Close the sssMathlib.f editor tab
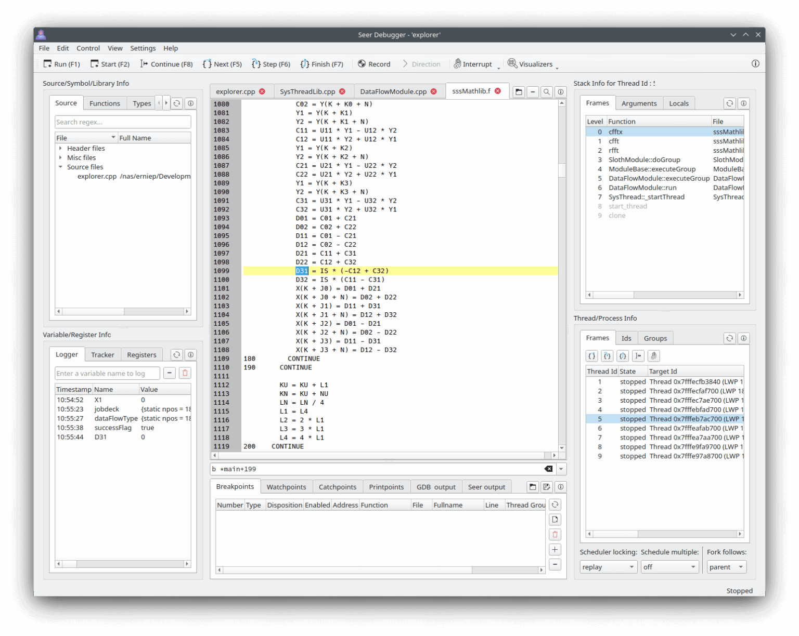This screenshot has width=799, height=636. 498,91
